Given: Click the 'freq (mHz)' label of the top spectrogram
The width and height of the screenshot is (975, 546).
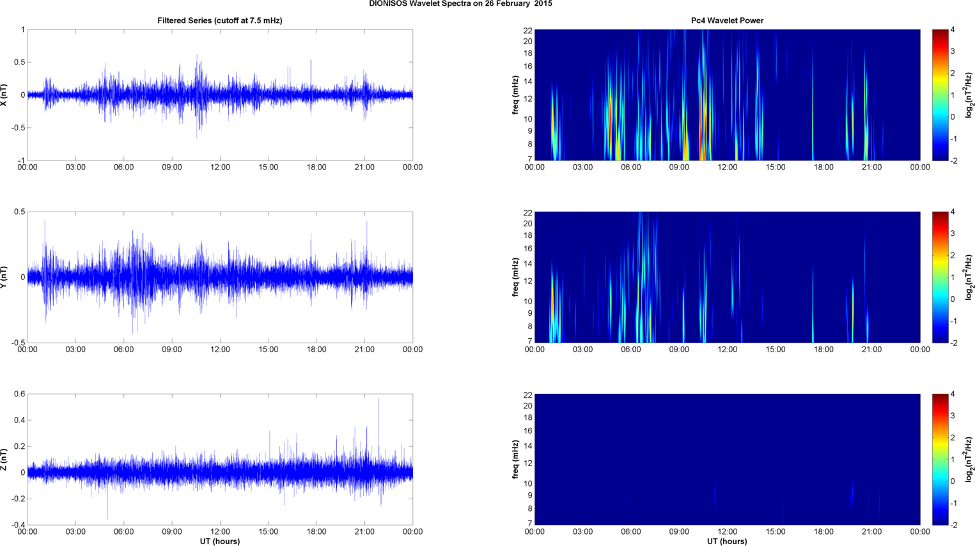Looking at the screenshot, I should tap(515, 95).
